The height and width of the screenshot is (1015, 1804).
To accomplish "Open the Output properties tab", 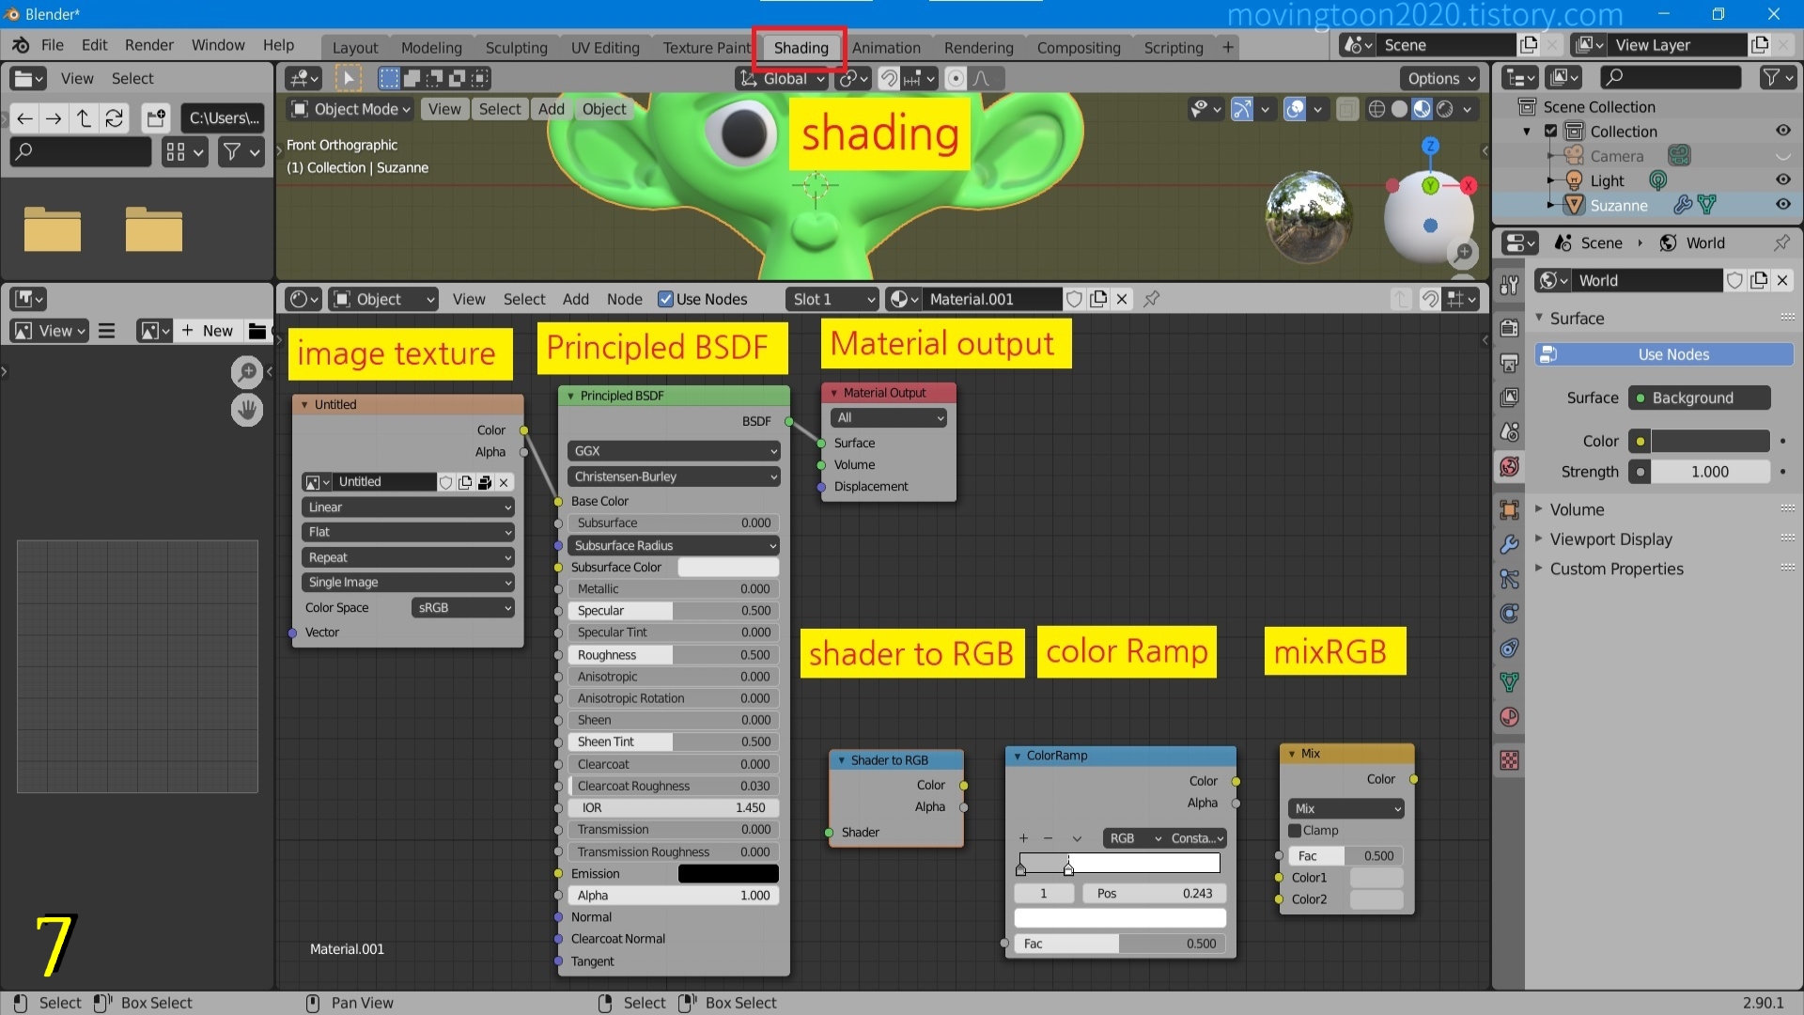I will (1509, 363).
